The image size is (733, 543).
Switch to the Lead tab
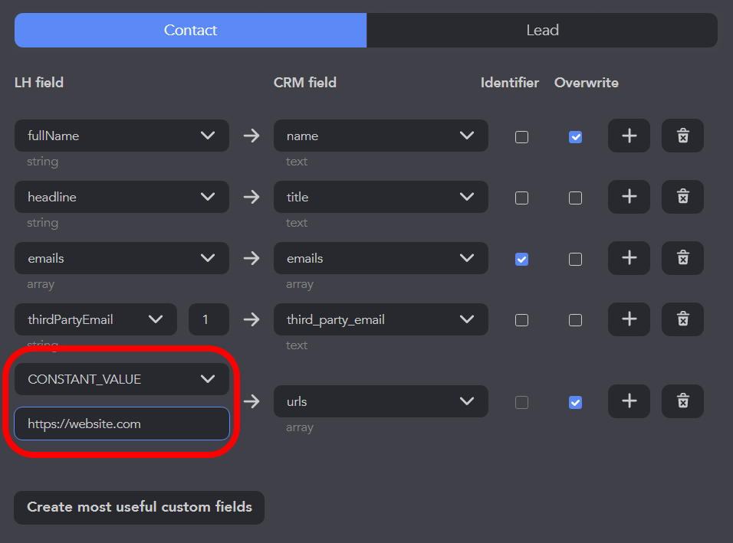542,31
